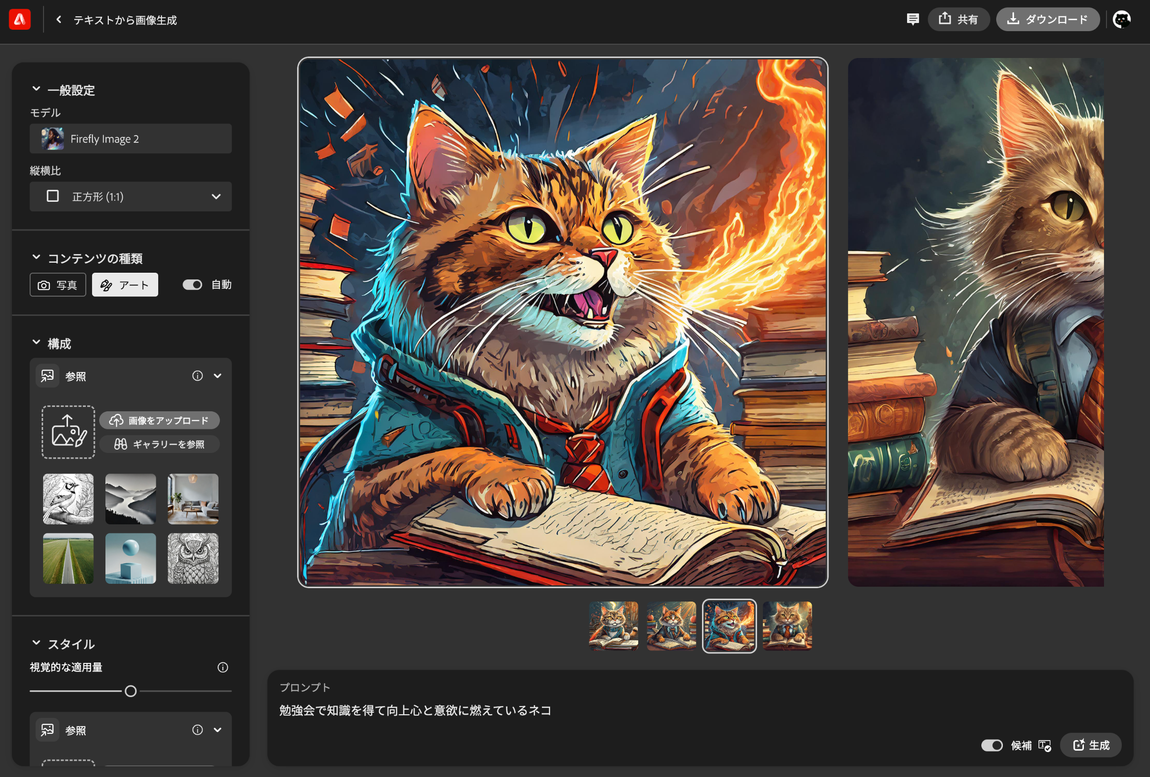Click the 視覚的な適用量 slider handle
The width and height of the screenshot is (1150, 777).
point(131,691)
